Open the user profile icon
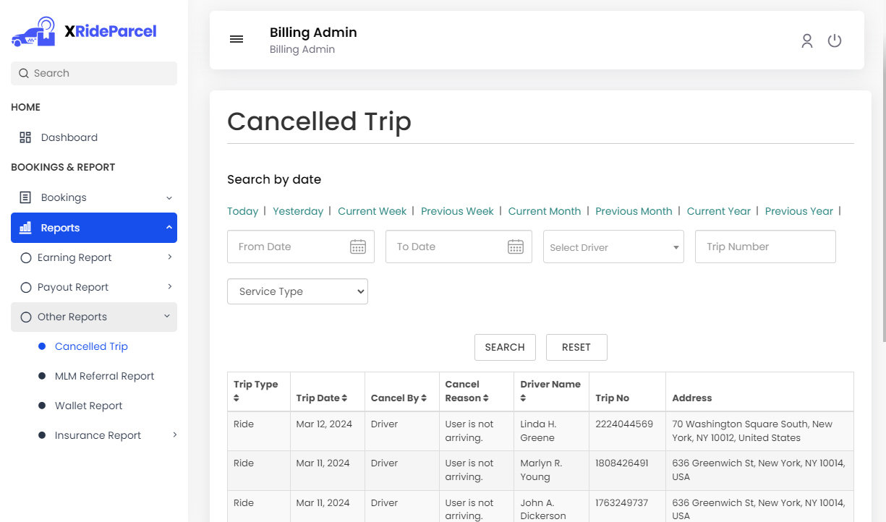The height and width of the screenshot is (522, 886). click(x=807, y=40)
